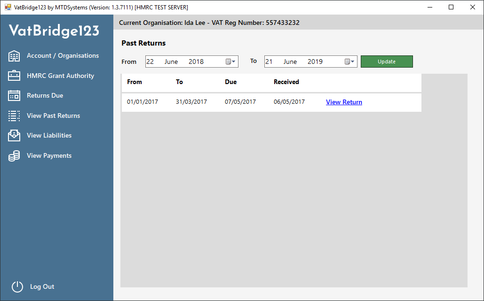Click the View Payments coins icon
This screenshot has width=484, height=301.
(14, 156)
